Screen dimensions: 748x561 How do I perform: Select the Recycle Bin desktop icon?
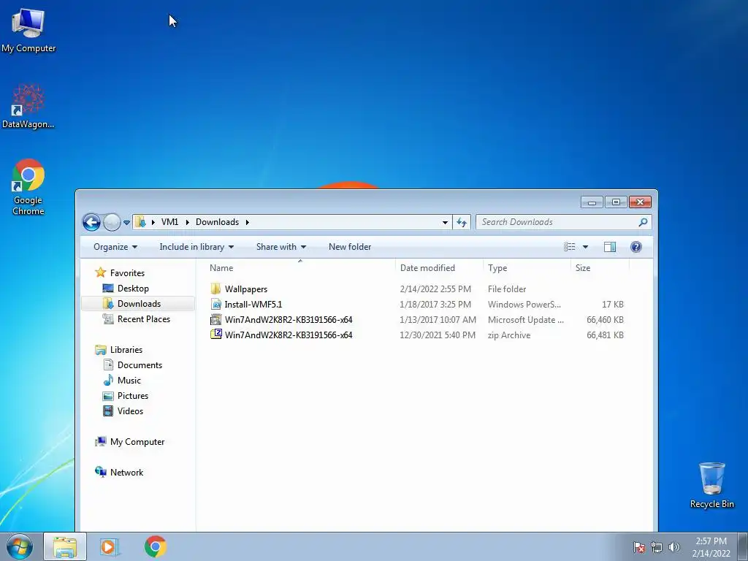click(711, 485)
